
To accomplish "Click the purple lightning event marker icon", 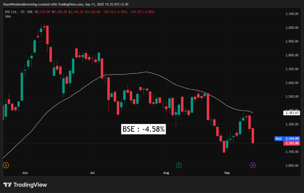I will (253, 165).
